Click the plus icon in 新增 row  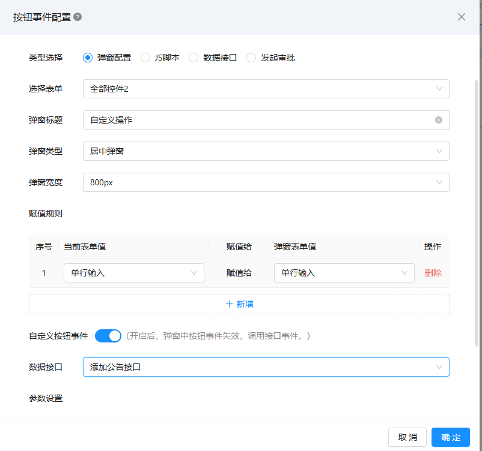point(229,304)
